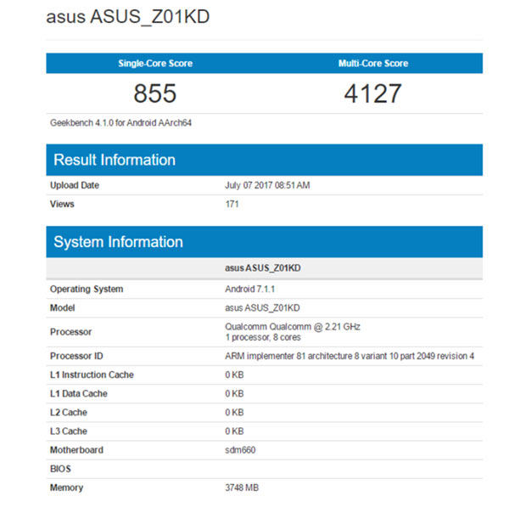526x507 pixels.
Task: Click the single-core score value 855
Action: 155,93
